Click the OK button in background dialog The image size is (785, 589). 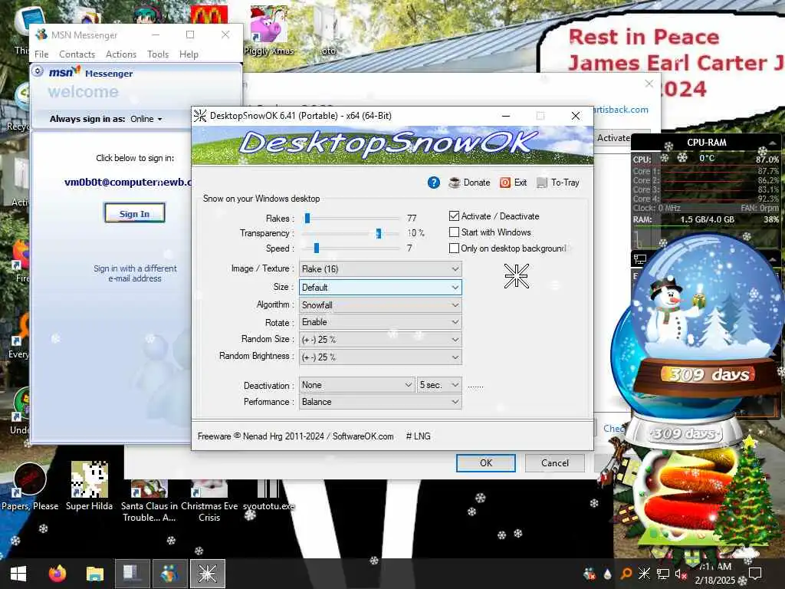[485, 463]
